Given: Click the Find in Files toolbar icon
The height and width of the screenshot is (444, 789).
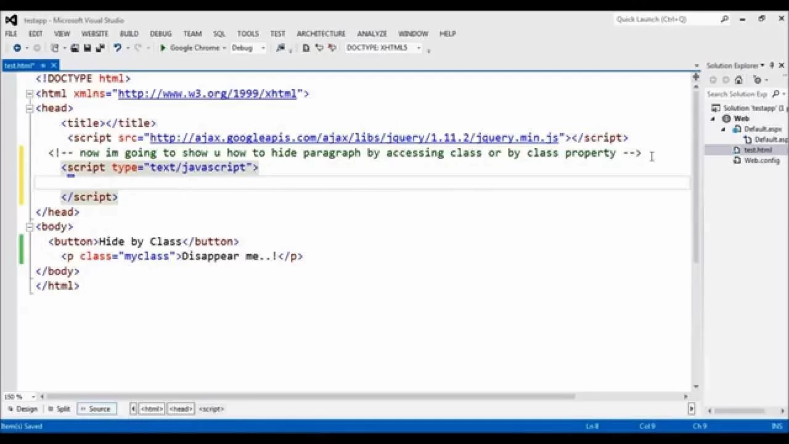Looking at the screenshot, I should click(280, 47).
